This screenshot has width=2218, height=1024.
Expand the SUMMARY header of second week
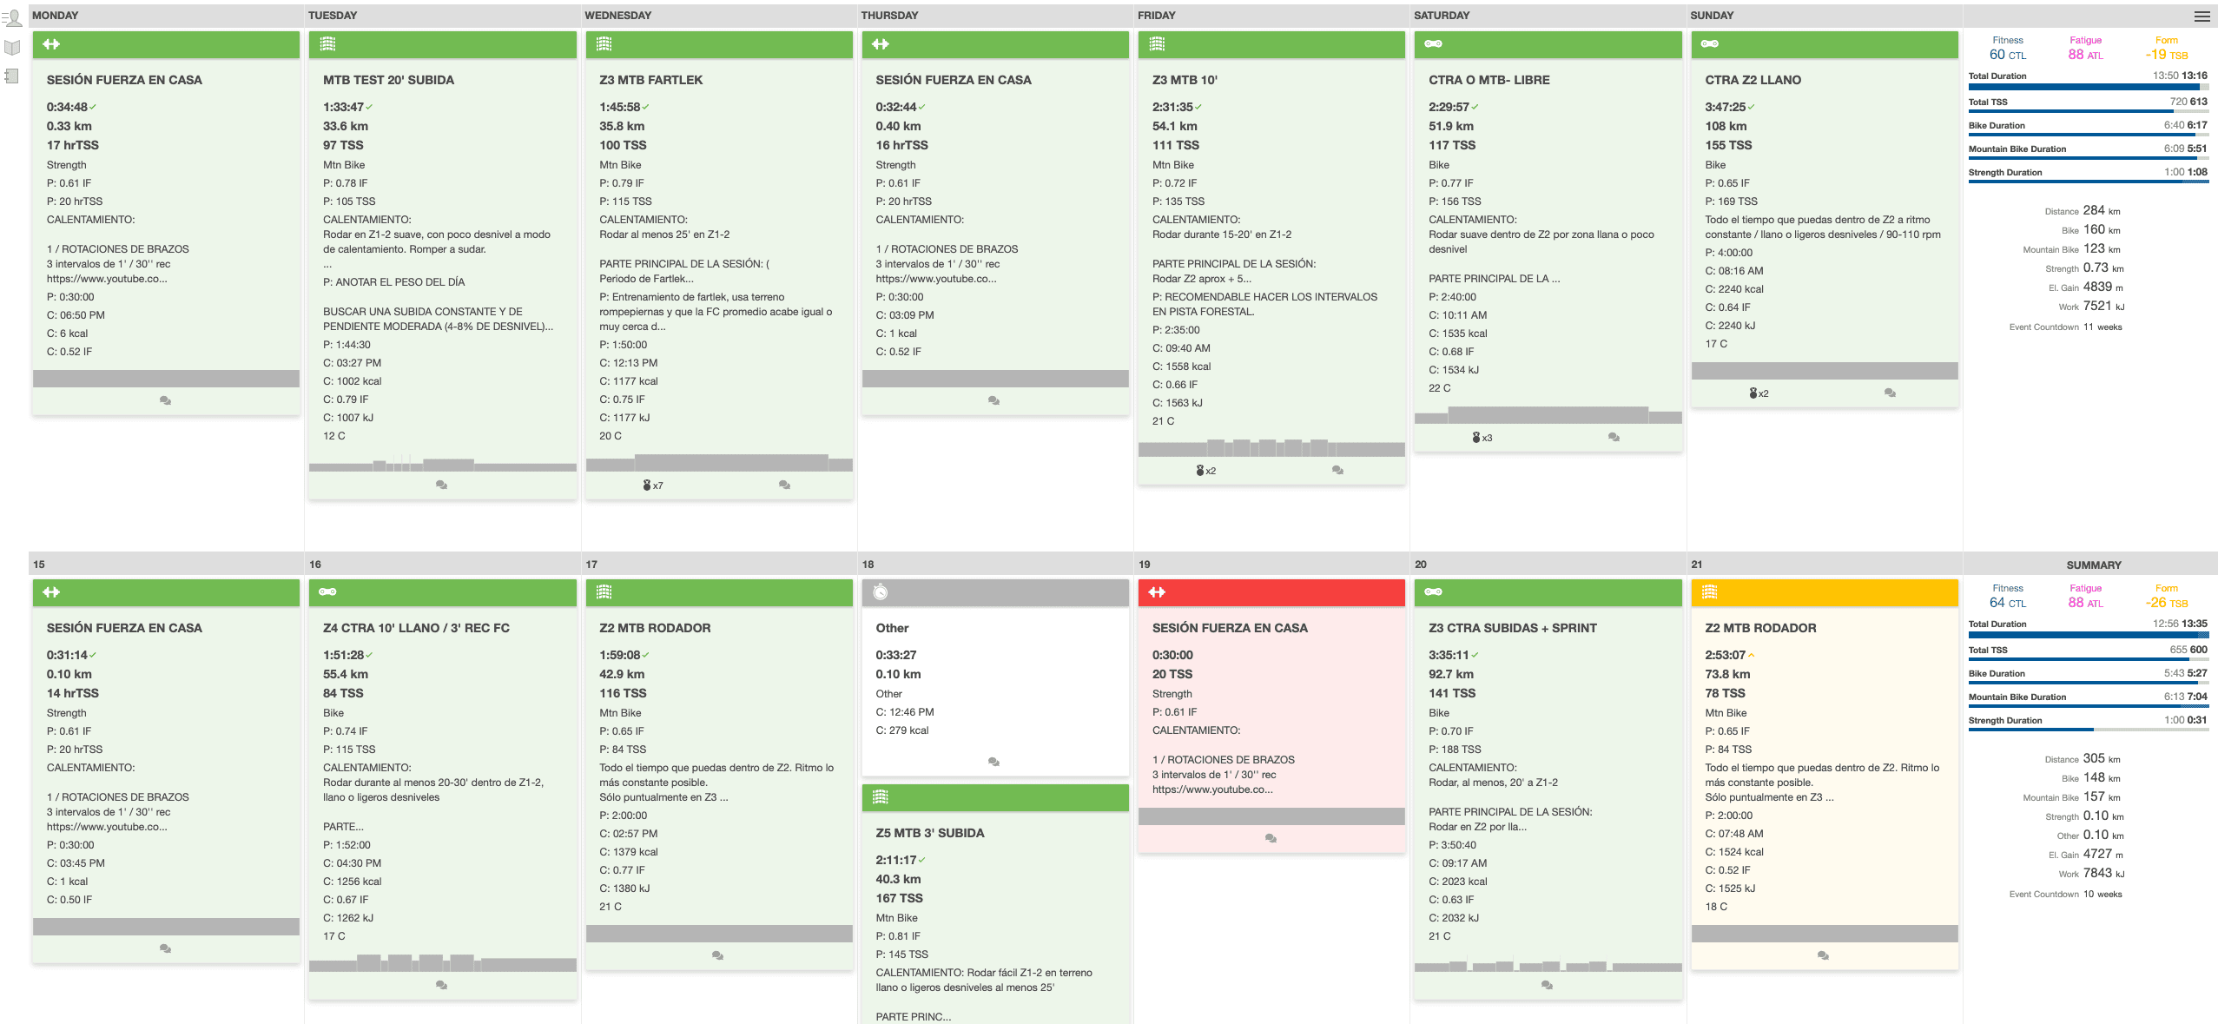click(2093, 565)
